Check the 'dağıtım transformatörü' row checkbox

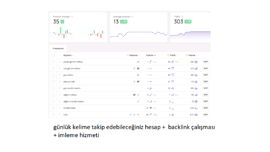point(53,101)
